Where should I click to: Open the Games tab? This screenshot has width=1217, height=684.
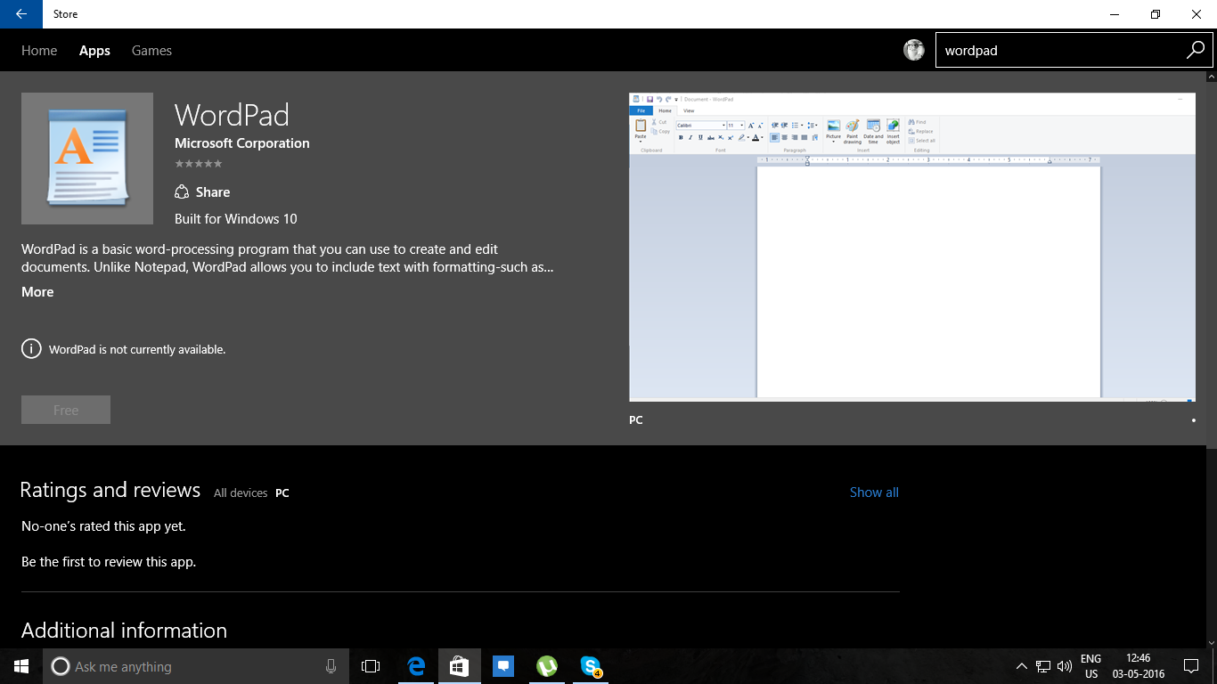[x=151, y=51]
